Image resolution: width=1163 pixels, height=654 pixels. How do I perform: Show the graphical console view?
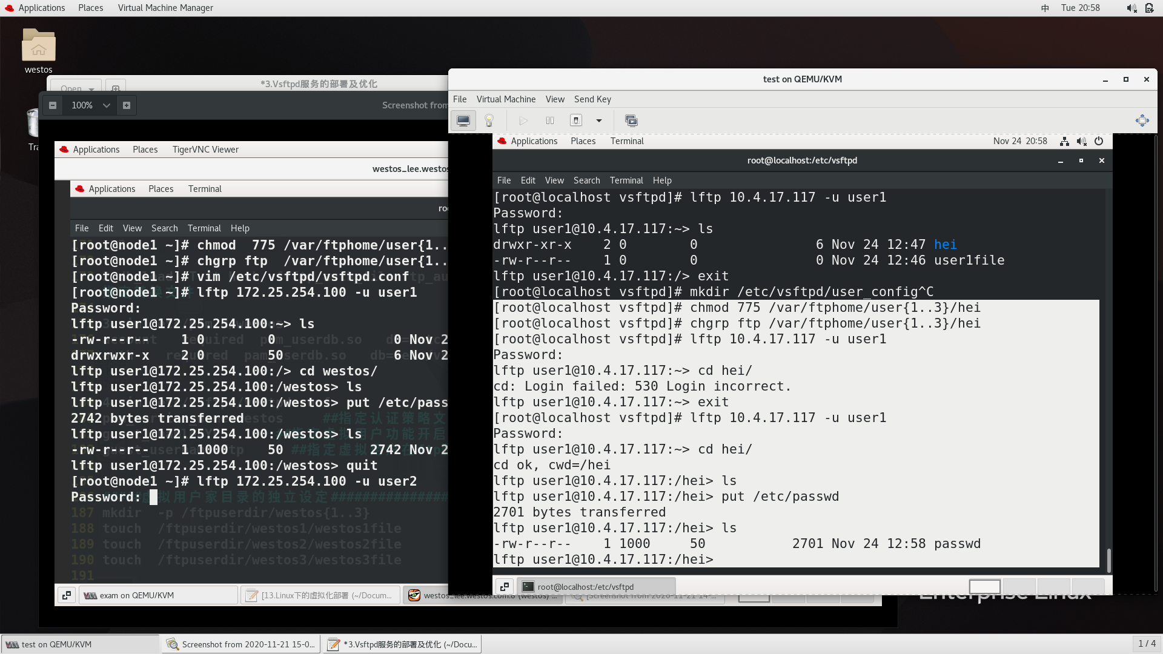click(463, 121)
